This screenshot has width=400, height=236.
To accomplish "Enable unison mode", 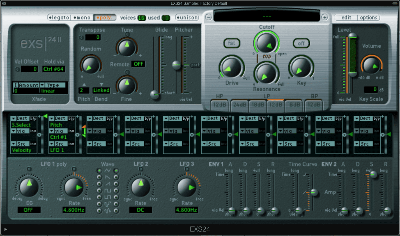I will pos(187,17).
